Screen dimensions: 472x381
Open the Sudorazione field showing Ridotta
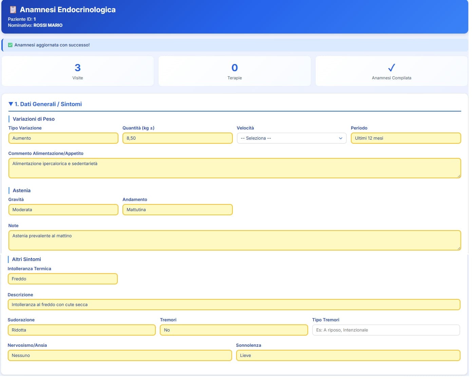pos(81,330)
